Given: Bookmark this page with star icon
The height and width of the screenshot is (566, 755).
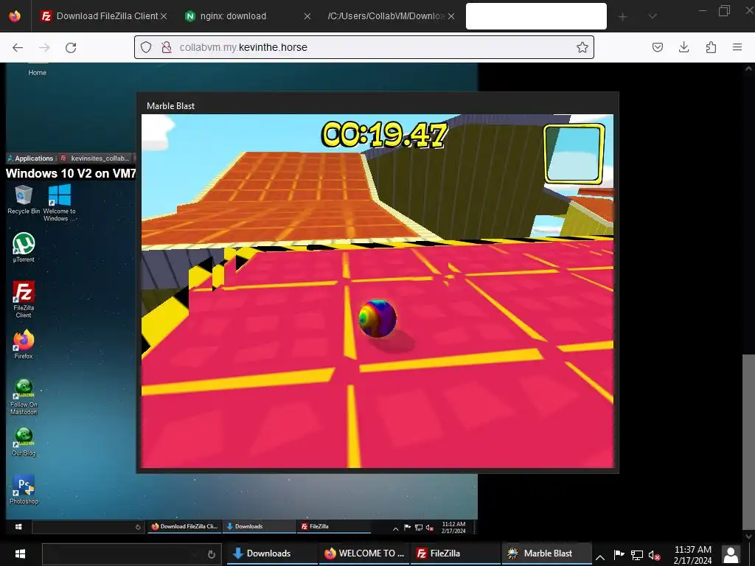Looking at the screenshot, I should [582, 47].
